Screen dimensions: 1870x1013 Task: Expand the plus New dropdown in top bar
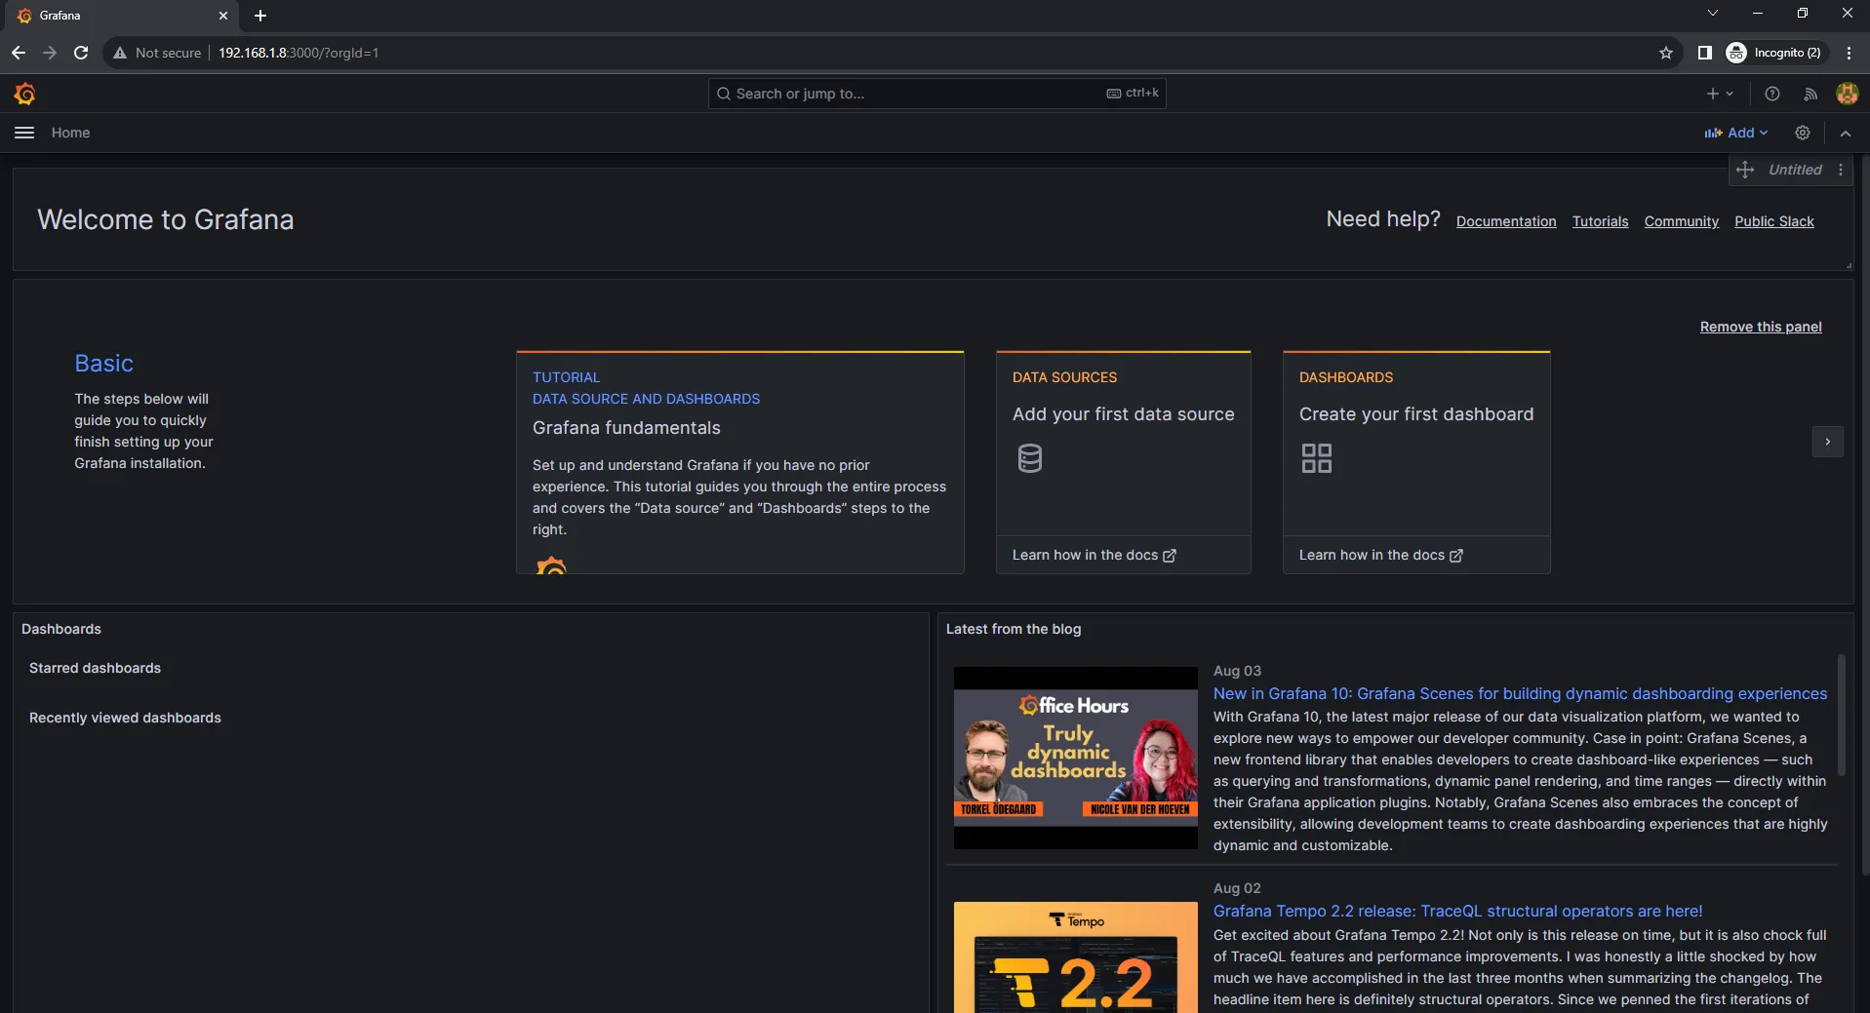tap(1720, 94)
